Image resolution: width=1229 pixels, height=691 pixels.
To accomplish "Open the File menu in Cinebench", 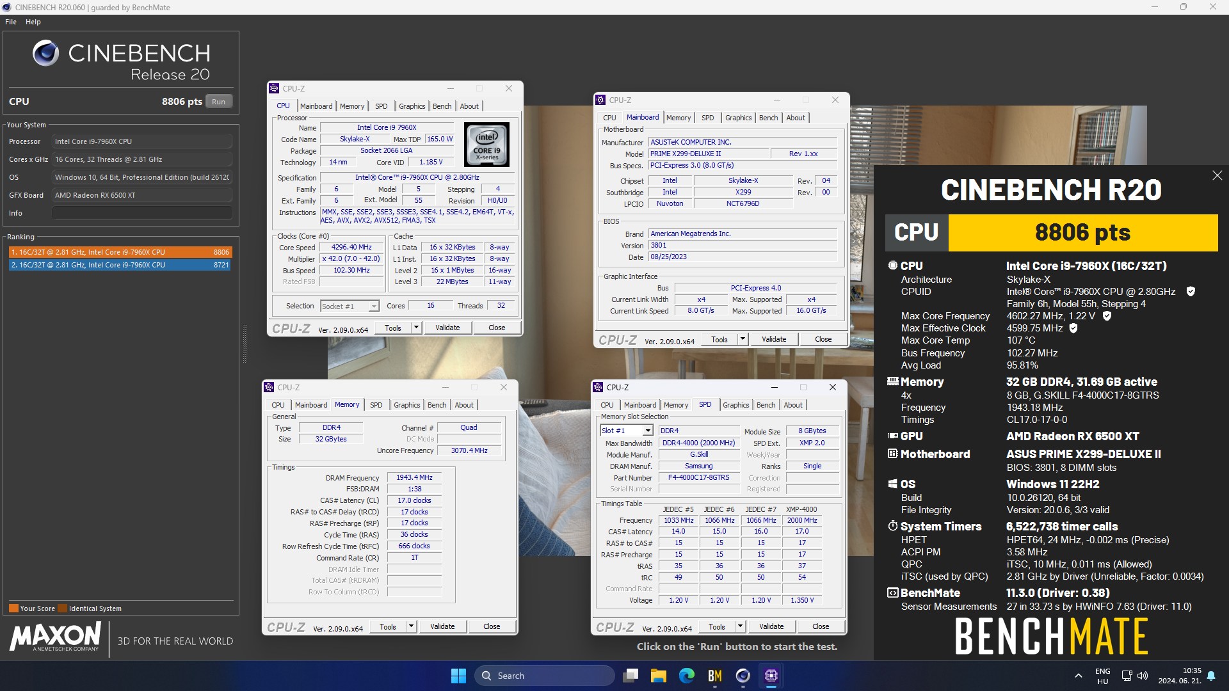I will [x=11, y=22].
